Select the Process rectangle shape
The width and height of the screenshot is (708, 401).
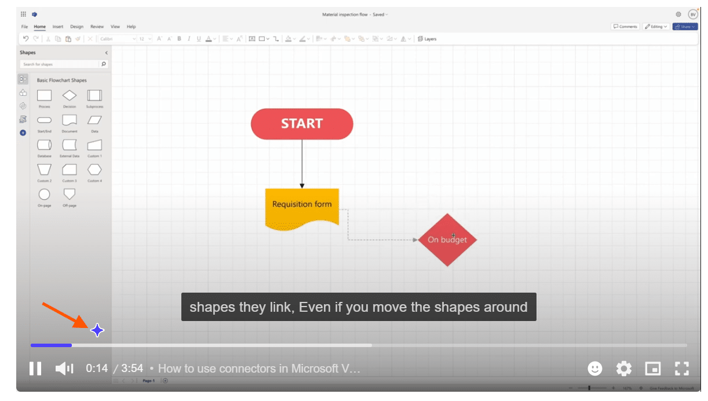pyautogui.click(x=45, y=96)
